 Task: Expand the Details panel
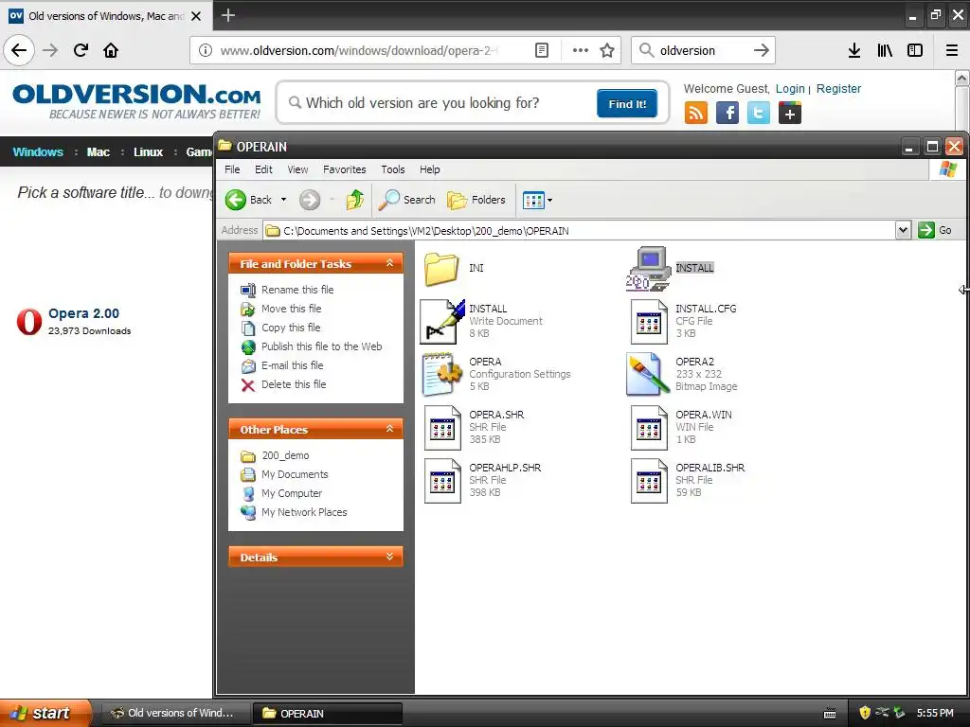tap(389, 557)
